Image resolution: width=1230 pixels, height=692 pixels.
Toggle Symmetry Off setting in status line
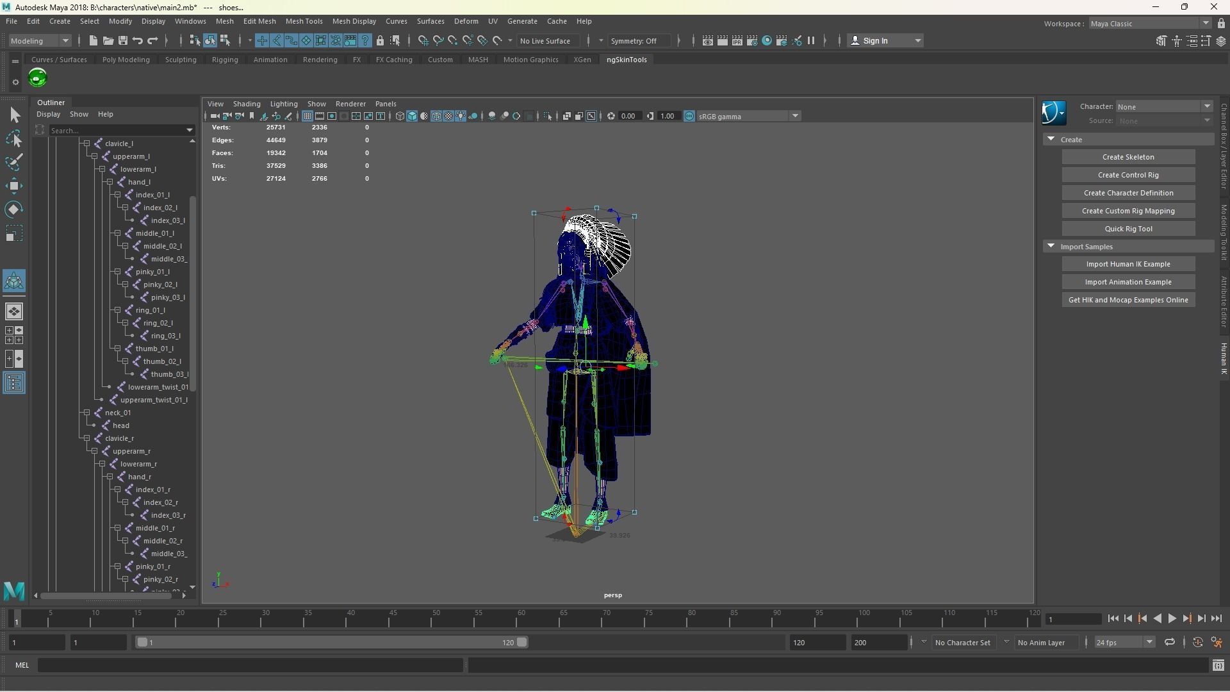(639, 40)
